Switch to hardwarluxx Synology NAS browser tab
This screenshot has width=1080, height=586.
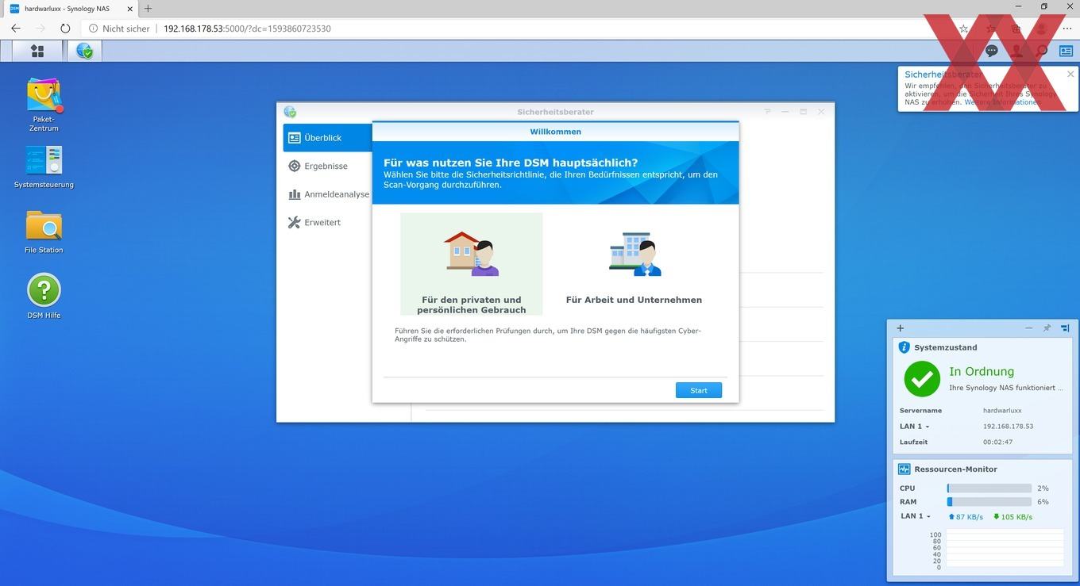(x=67, y=8)
